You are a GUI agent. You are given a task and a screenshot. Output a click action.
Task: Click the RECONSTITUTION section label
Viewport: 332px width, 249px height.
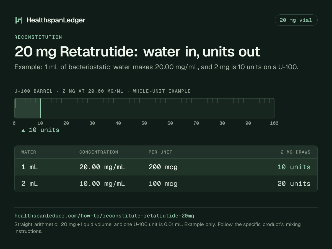[38, 37]
